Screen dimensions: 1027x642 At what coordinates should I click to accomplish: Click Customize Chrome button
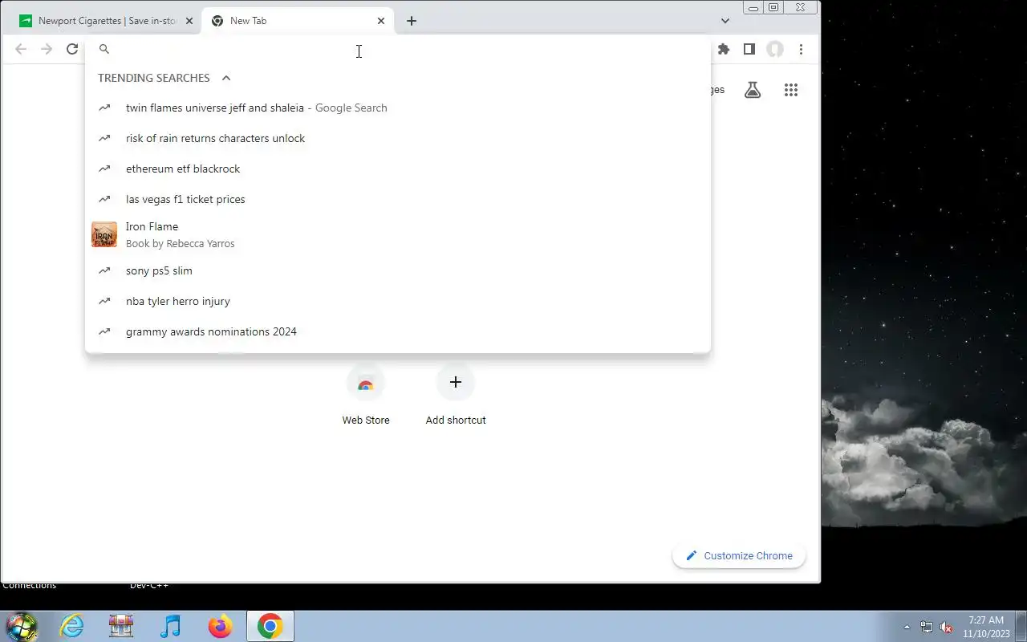coord(739,555)
